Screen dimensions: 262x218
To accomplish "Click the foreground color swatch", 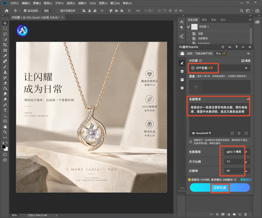I will [x=4, y=147].
